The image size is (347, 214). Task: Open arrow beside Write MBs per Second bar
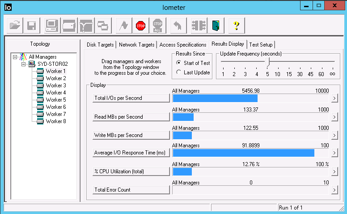(334, 135)
